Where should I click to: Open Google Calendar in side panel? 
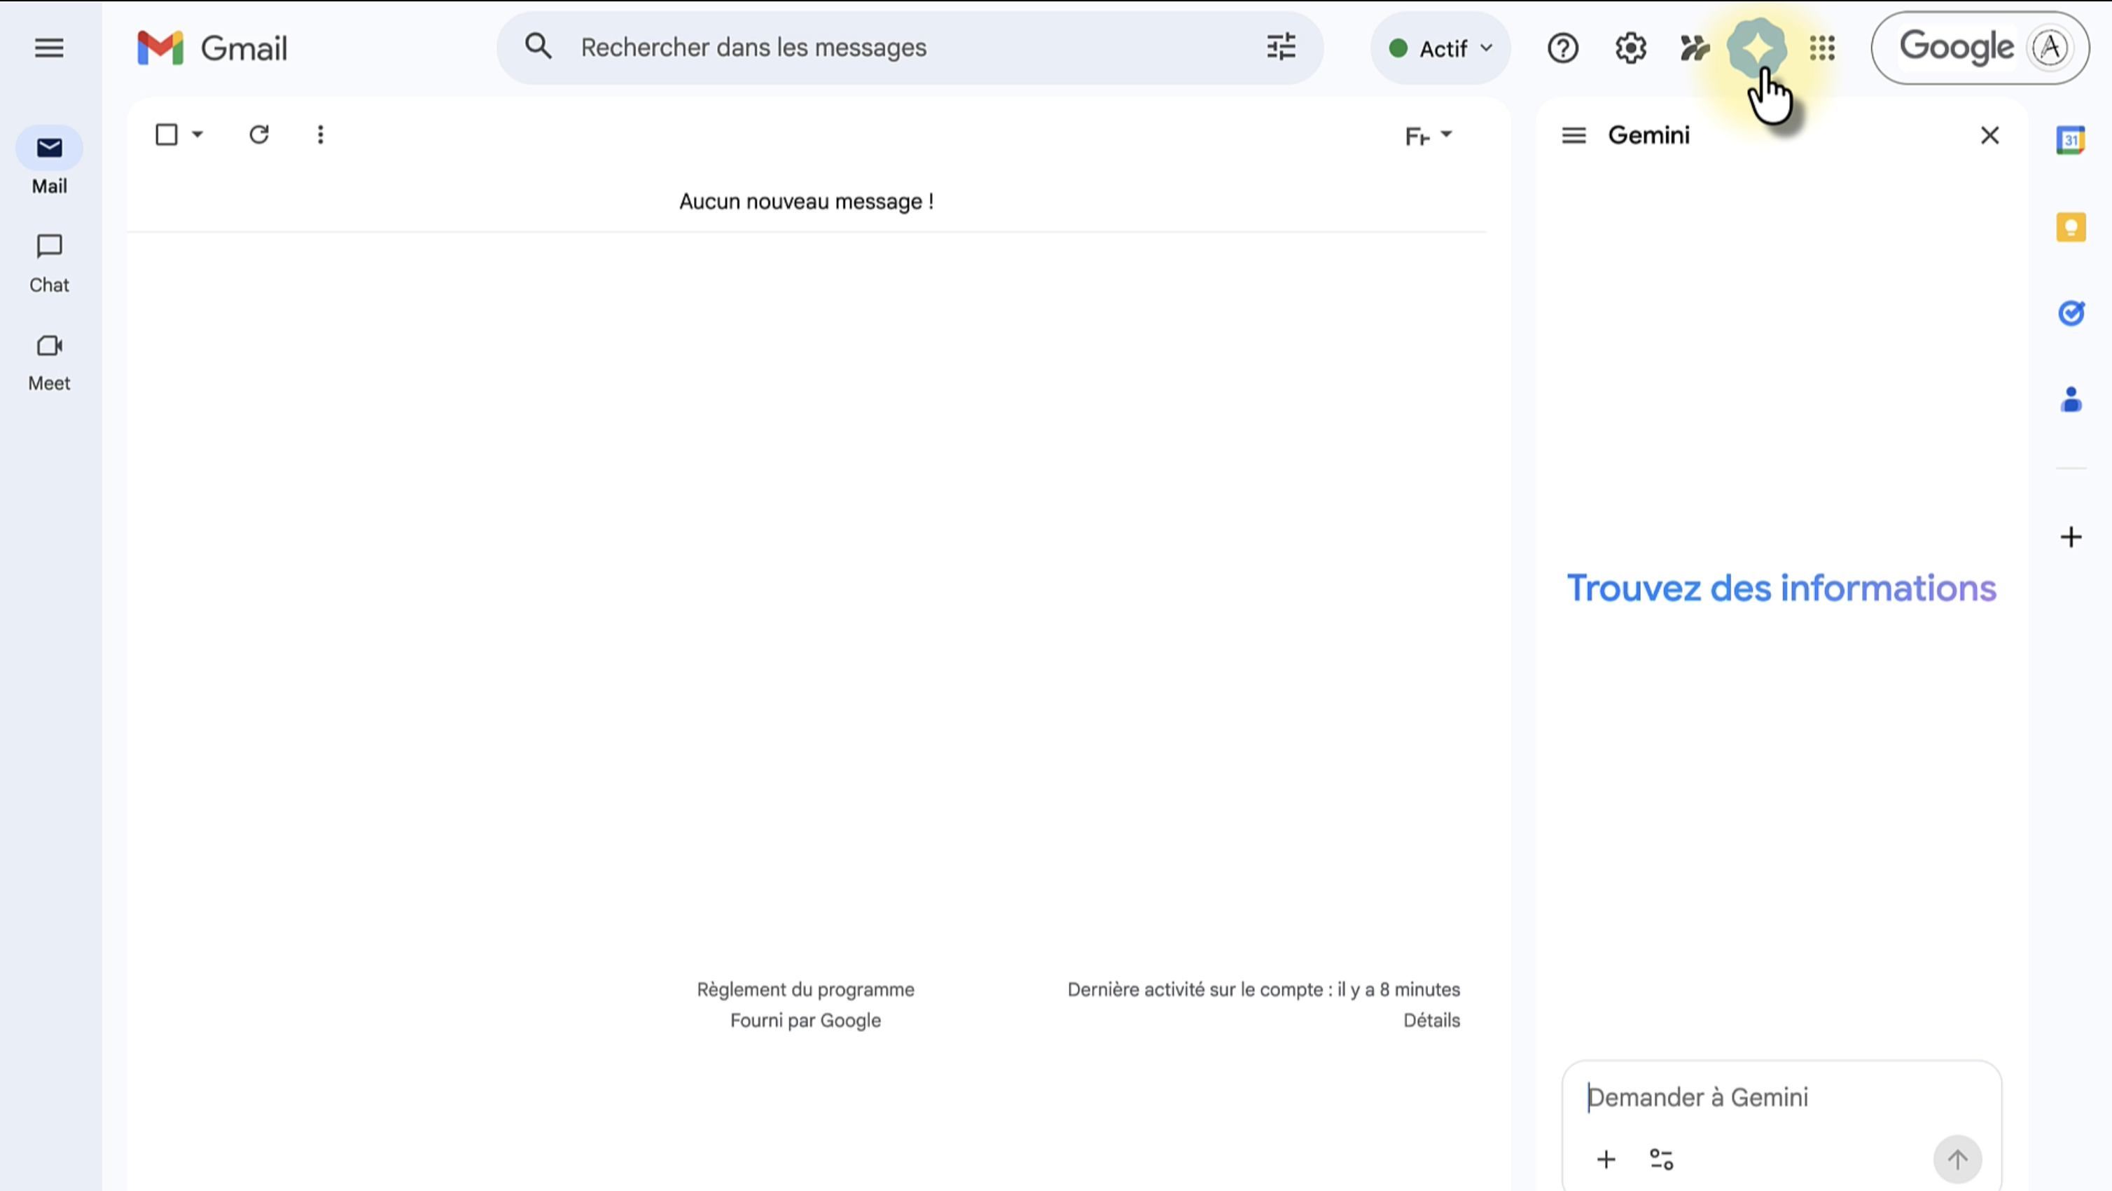pos(2070,140)
